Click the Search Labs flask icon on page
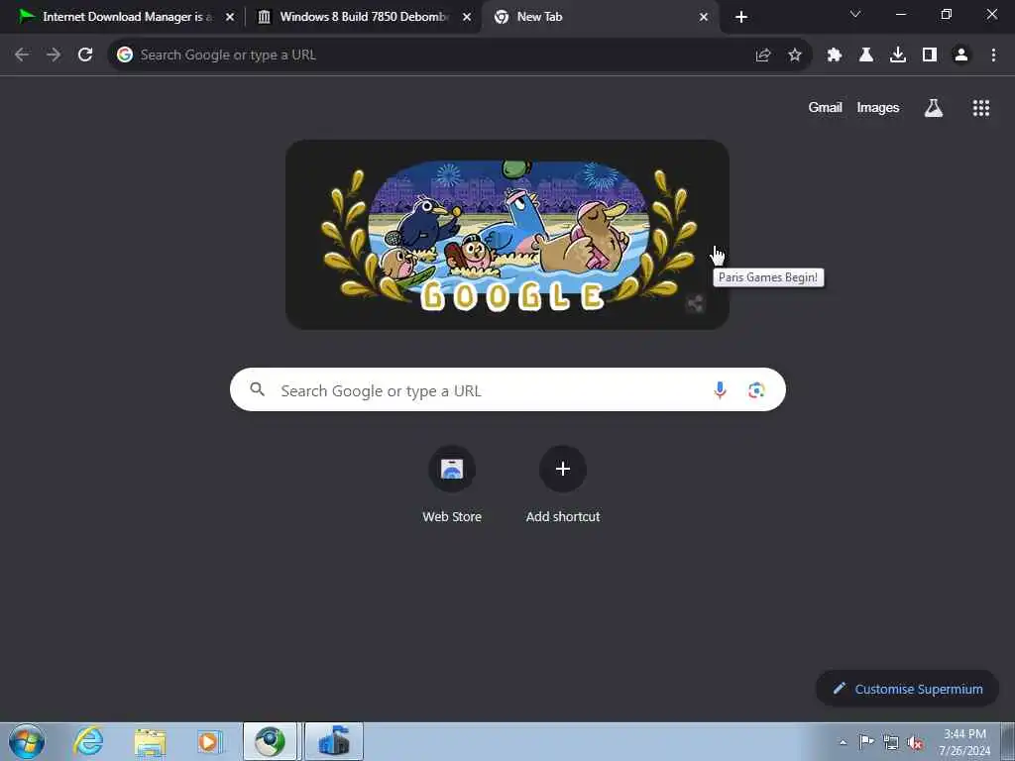 934,108
